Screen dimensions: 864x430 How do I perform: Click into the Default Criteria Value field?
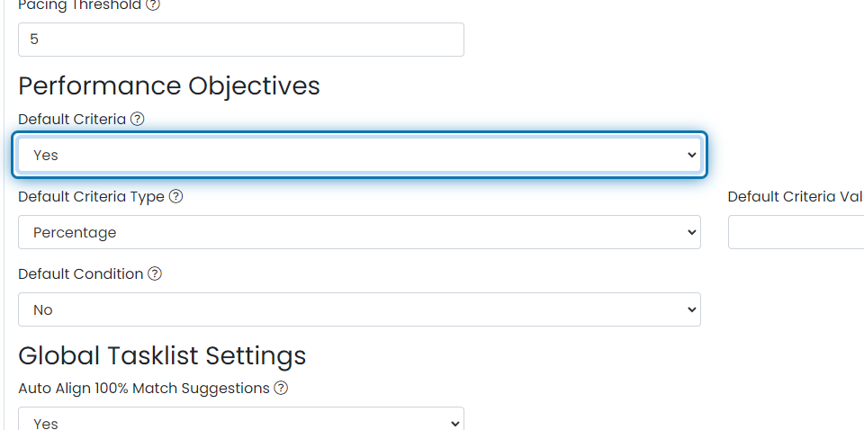click(796, 232)
